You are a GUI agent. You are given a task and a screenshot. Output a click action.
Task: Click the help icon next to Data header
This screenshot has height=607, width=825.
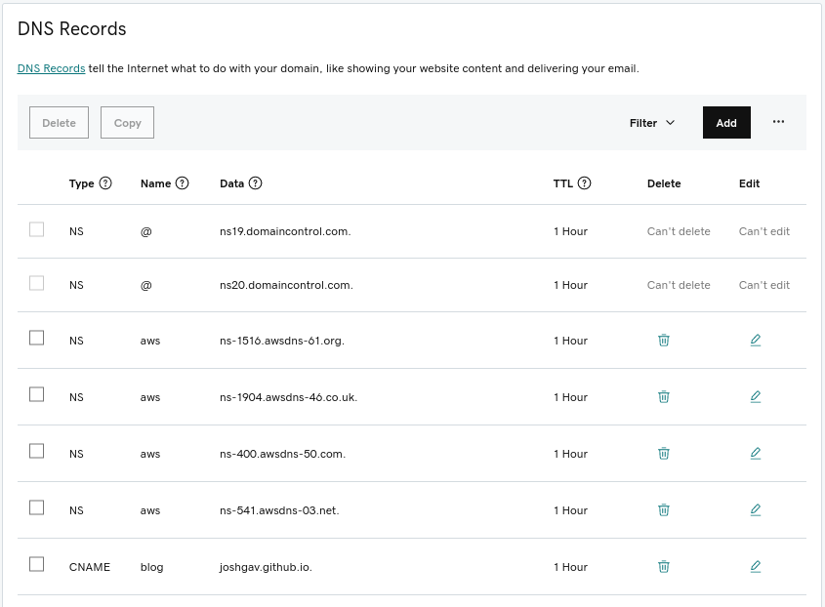tap(256, 183)
